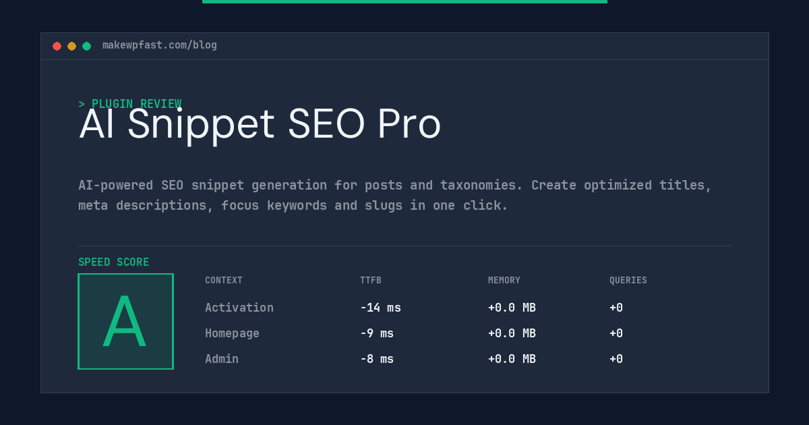Click the makewpfast.com/blog address text
Screen dimensions: 809x425
[160, 45]
